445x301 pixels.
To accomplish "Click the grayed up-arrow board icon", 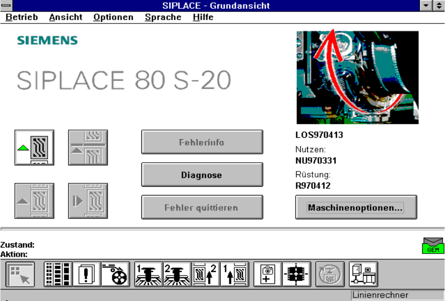I will click(34, 201).
